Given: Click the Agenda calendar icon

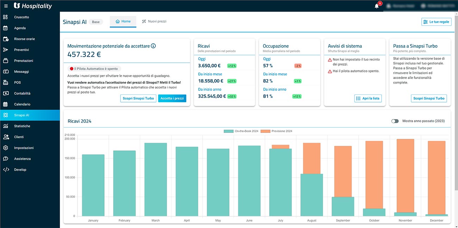Looking at the screenshot, I should point(5,28).
